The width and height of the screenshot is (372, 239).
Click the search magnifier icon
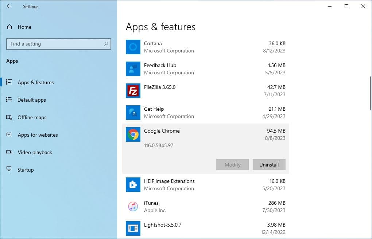106,44
